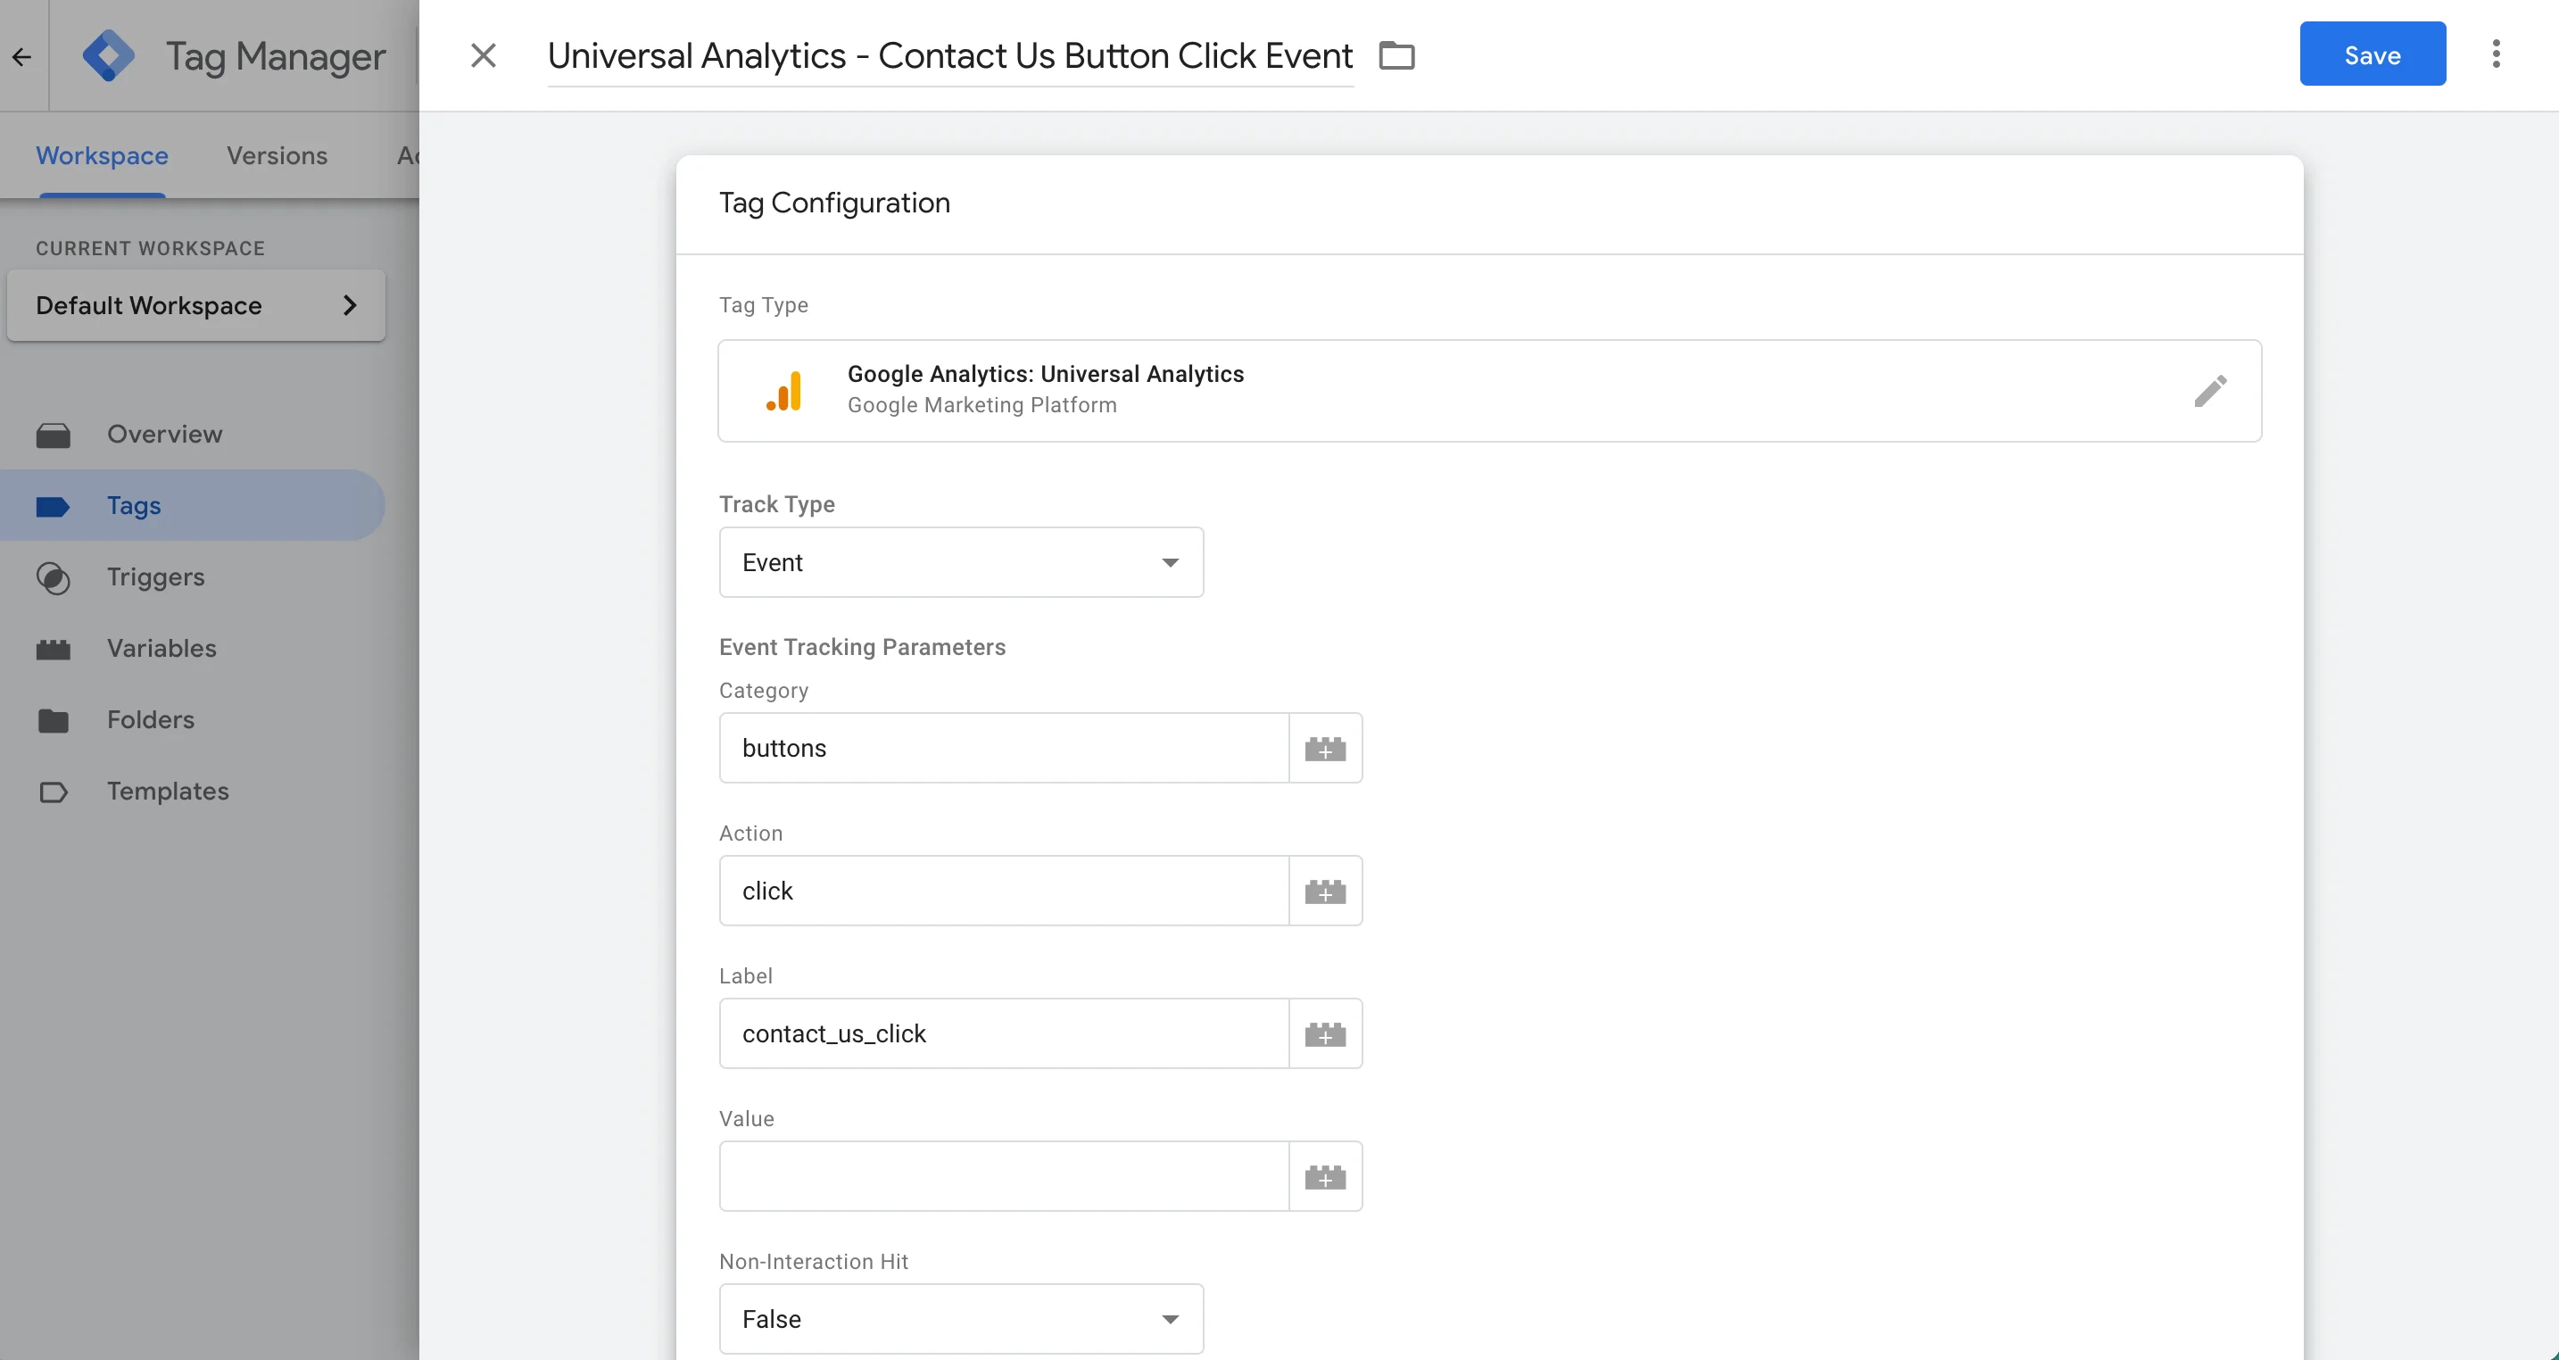Open the Folders section in the sidebar

(x=150, y=719)
